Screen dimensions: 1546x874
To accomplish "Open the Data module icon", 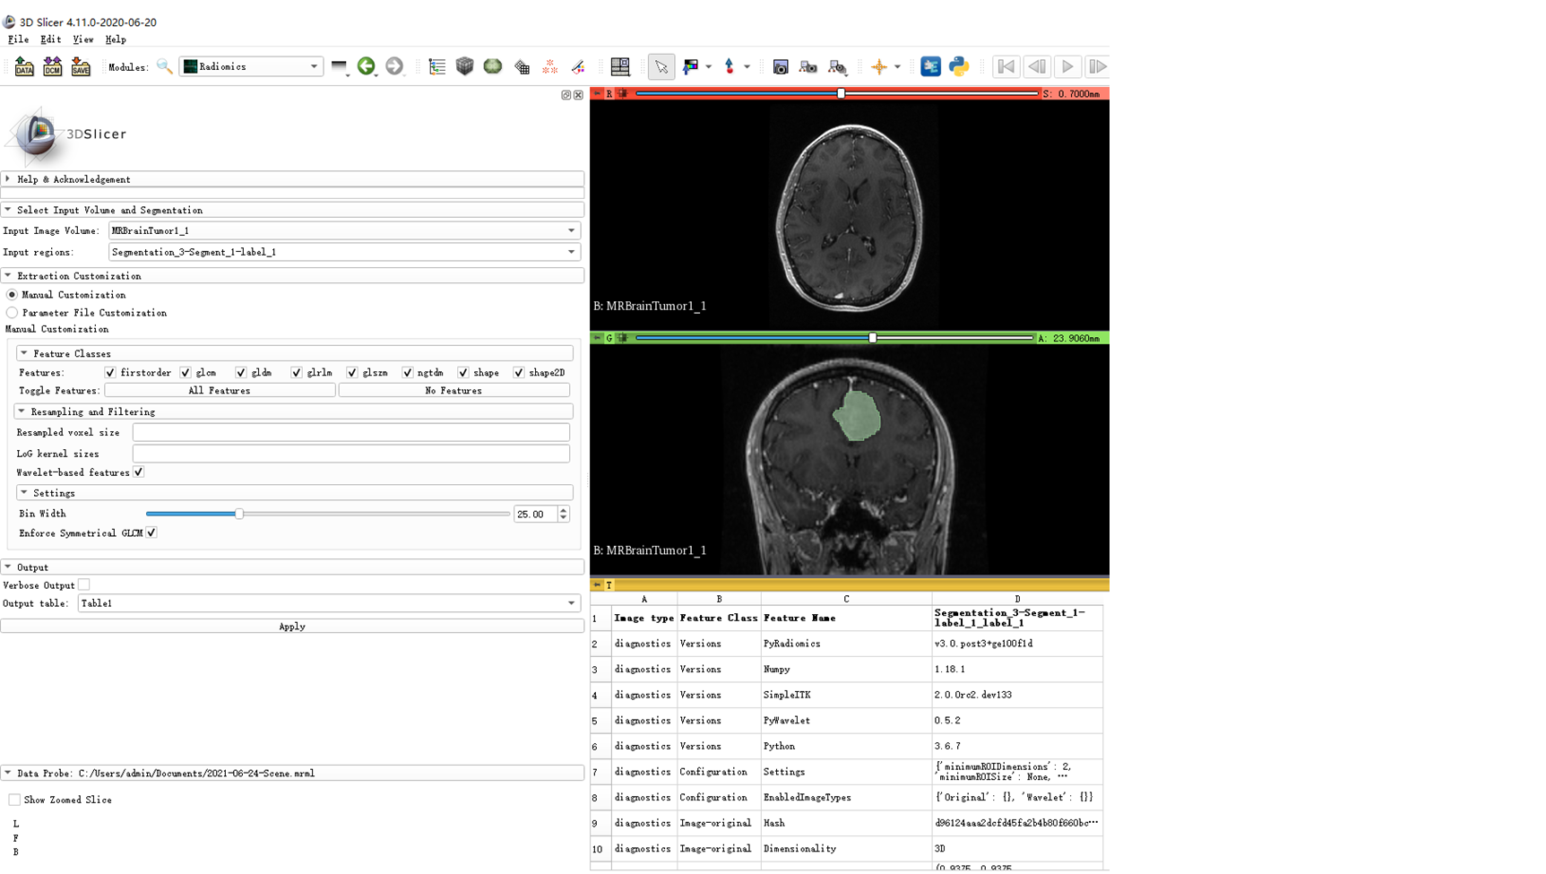I will tap(437, 66).
